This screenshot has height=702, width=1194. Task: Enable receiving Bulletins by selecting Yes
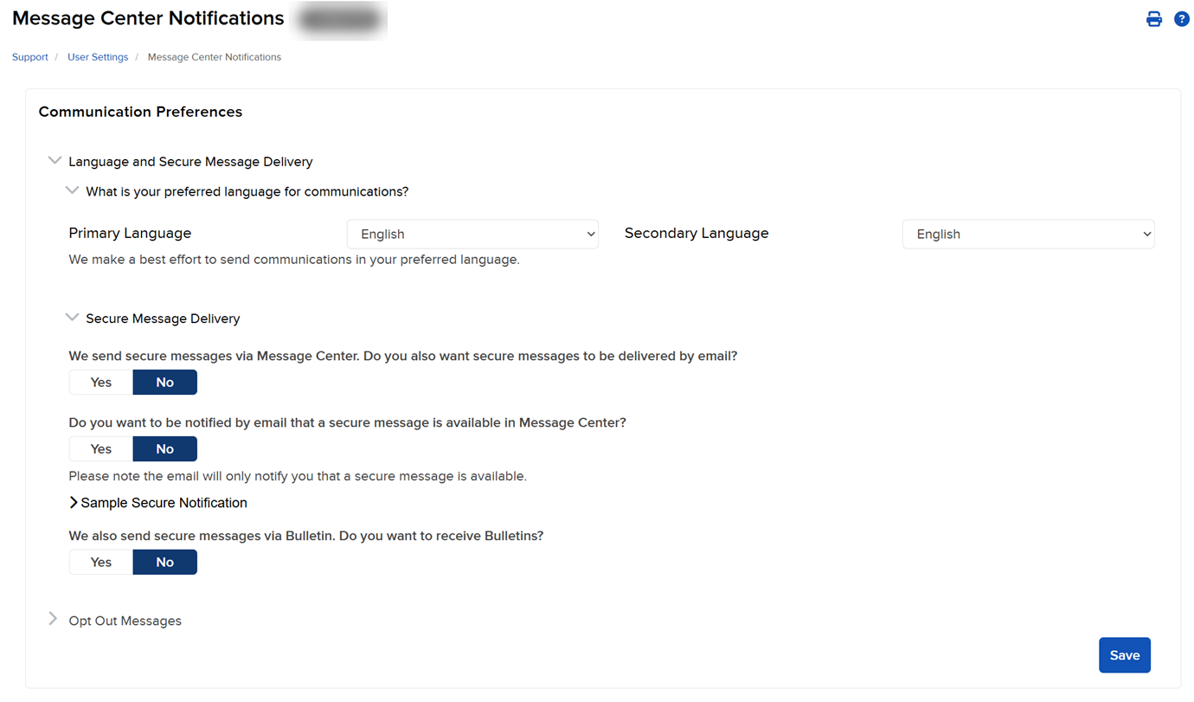[x=99, y=562]
